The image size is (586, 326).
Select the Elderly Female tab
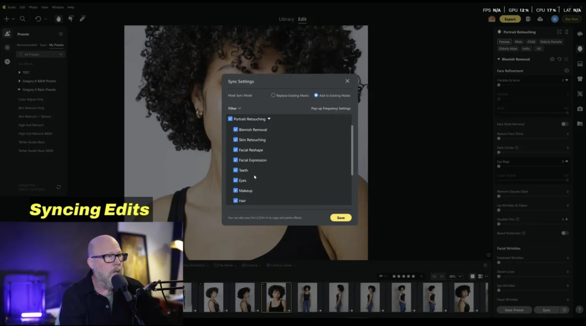(x=551, y=42)
